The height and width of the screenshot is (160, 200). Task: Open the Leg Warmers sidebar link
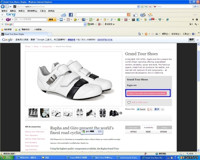pos(31,150)
